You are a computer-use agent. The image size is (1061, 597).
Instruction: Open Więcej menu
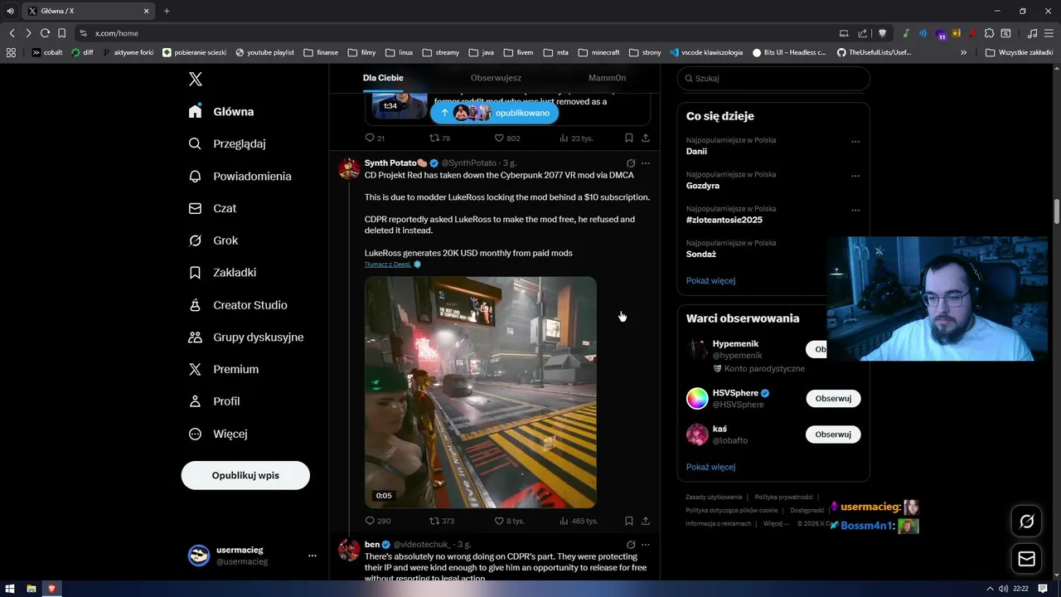(x=218, y=434)
